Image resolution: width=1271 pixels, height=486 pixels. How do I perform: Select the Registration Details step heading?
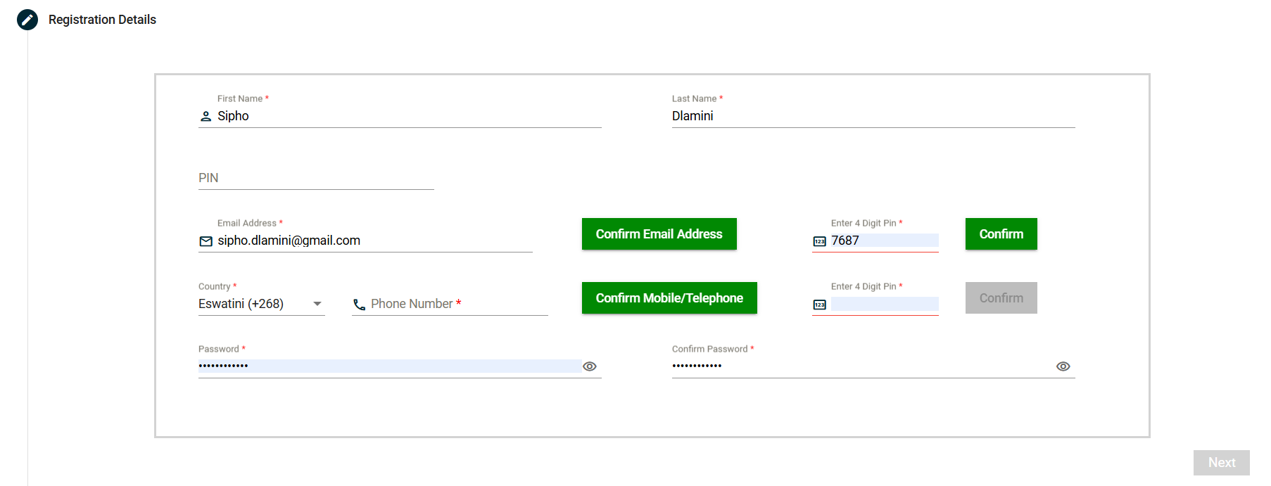[102, 20]
